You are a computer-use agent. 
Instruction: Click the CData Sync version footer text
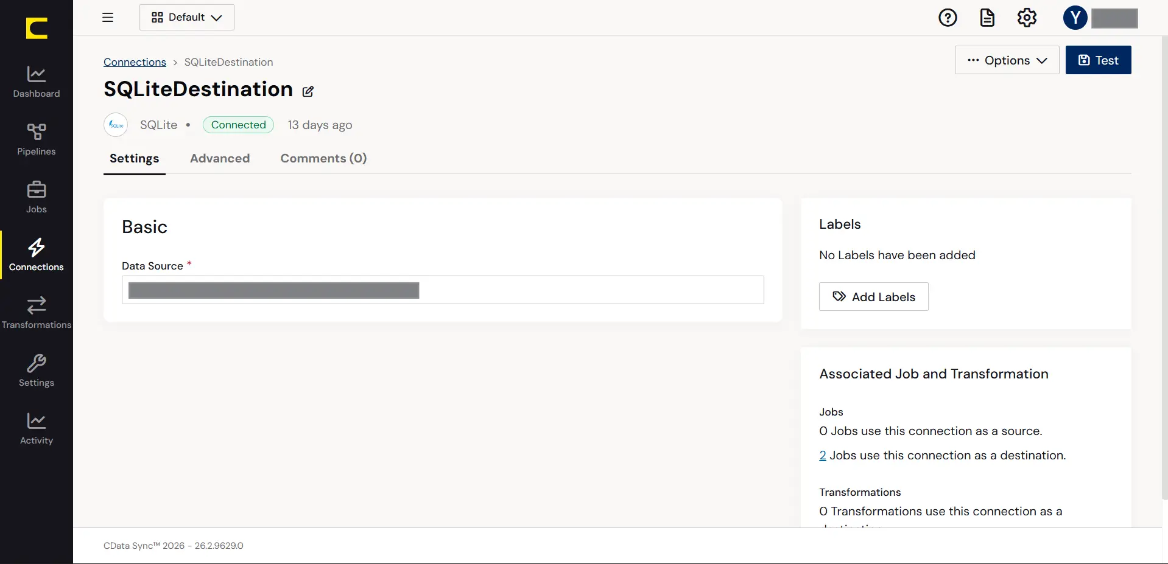click(x=174, y=546)
